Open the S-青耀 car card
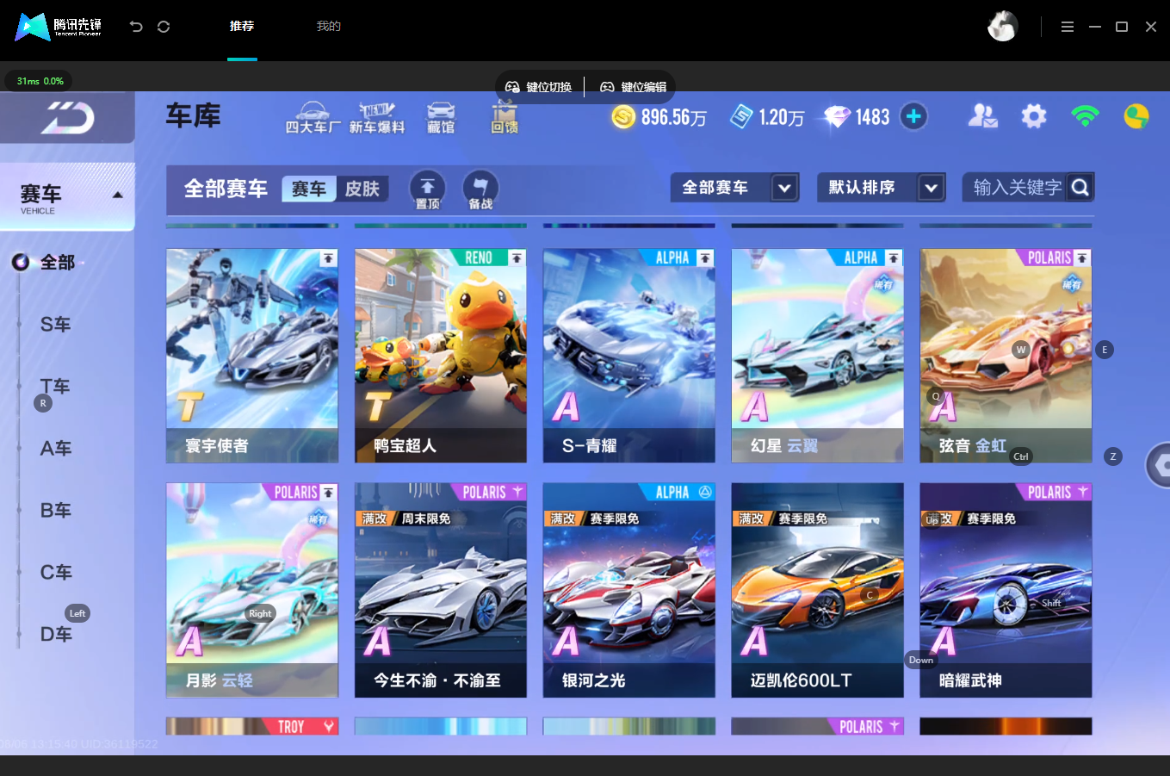 coord(629,356)
